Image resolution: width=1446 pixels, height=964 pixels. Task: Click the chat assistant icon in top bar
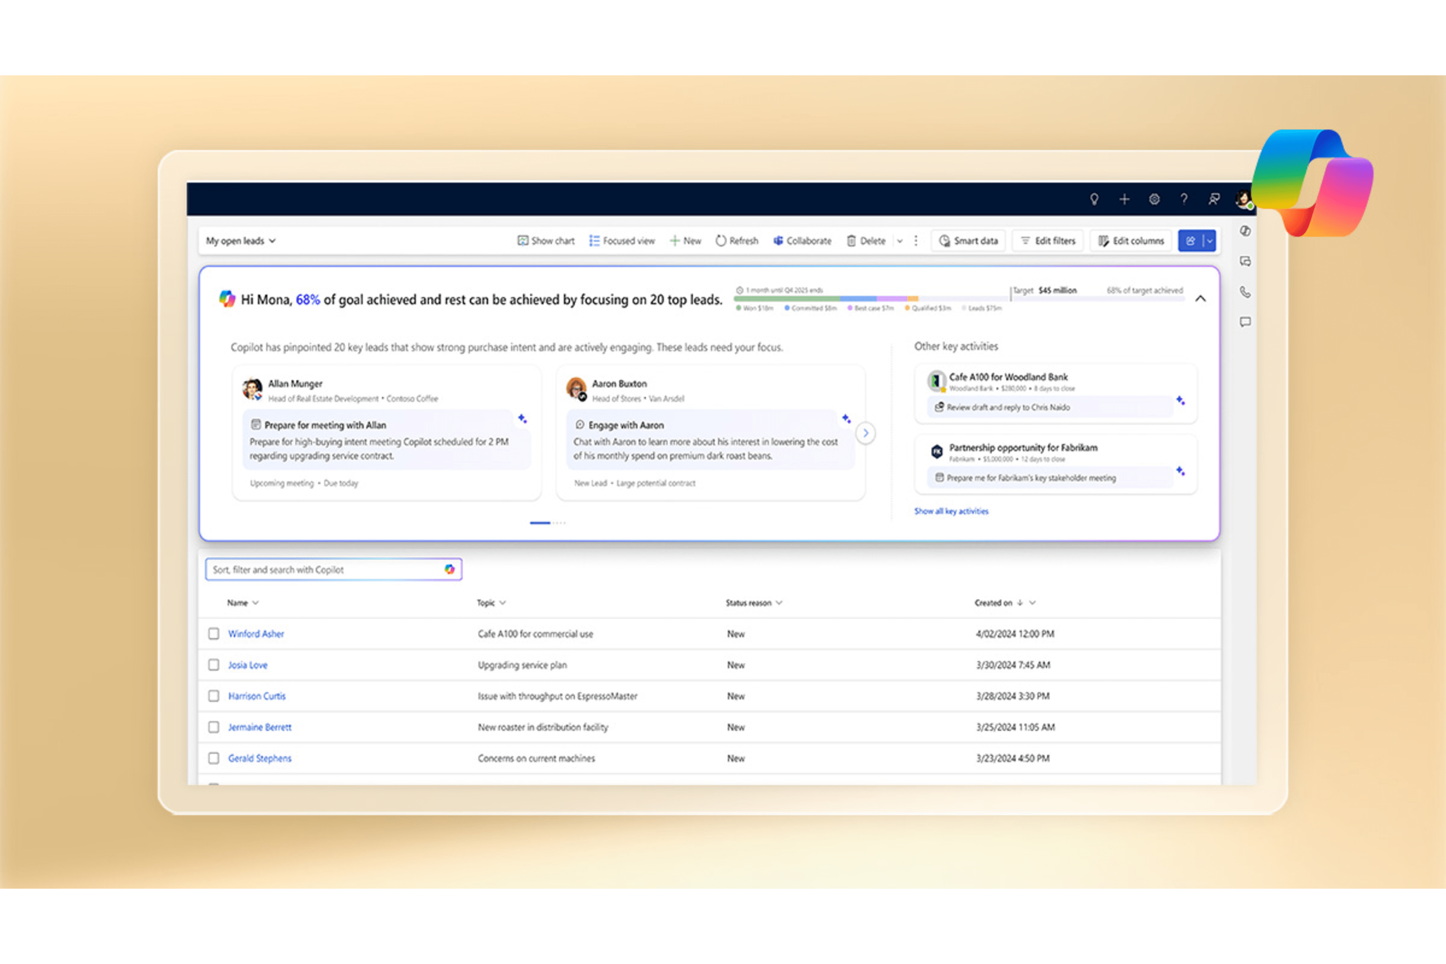[1214, 199]
